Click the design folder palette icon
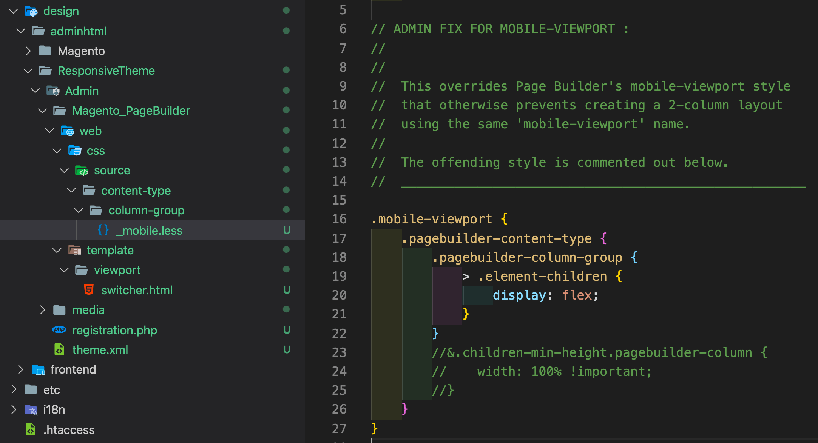This screenshot has width=818, height=443. click(31, 11)
